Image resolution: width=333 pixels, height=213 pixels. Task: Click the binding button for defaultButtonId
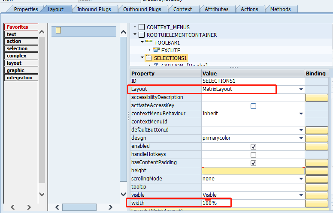[317, 130]
